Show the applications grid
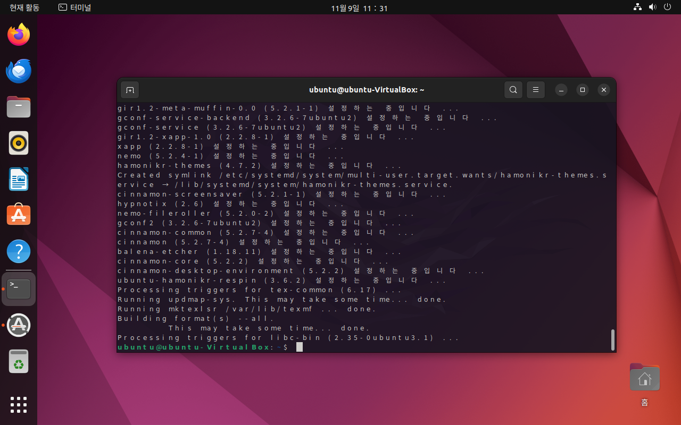 point(19,404)
